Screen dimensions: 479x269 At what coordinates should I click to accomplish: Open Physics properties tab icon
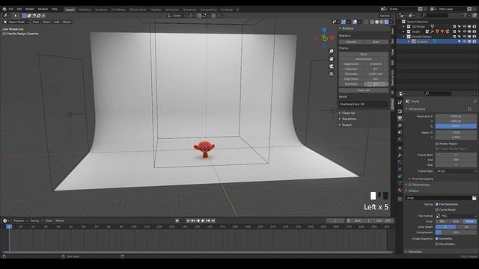coord(400,170)
